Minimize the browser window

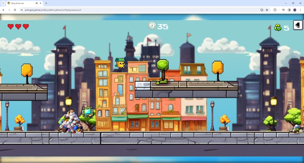(x=286, y=3)
